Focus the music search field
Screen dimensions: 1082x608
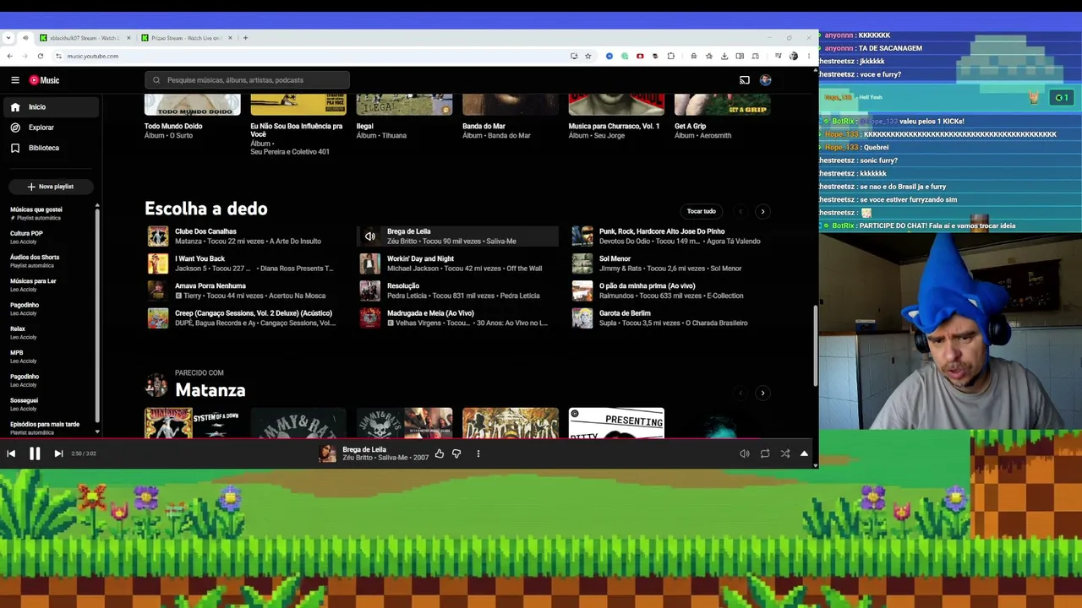(x=247, y=80)
